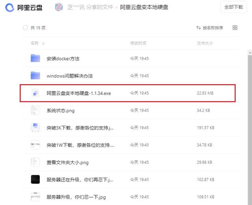Click the 安装docker方法 folder icon
The height and width of the screenshot is (205, 252).
pyautogui.click(x=35, y=58)
